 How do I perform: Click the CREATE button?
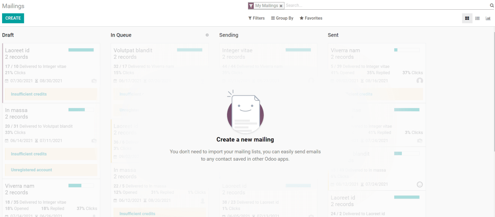[x=13, y=18]
